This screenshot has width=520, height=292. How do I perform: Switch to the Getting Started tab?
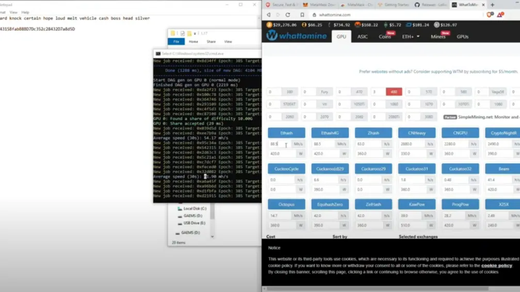394,5
